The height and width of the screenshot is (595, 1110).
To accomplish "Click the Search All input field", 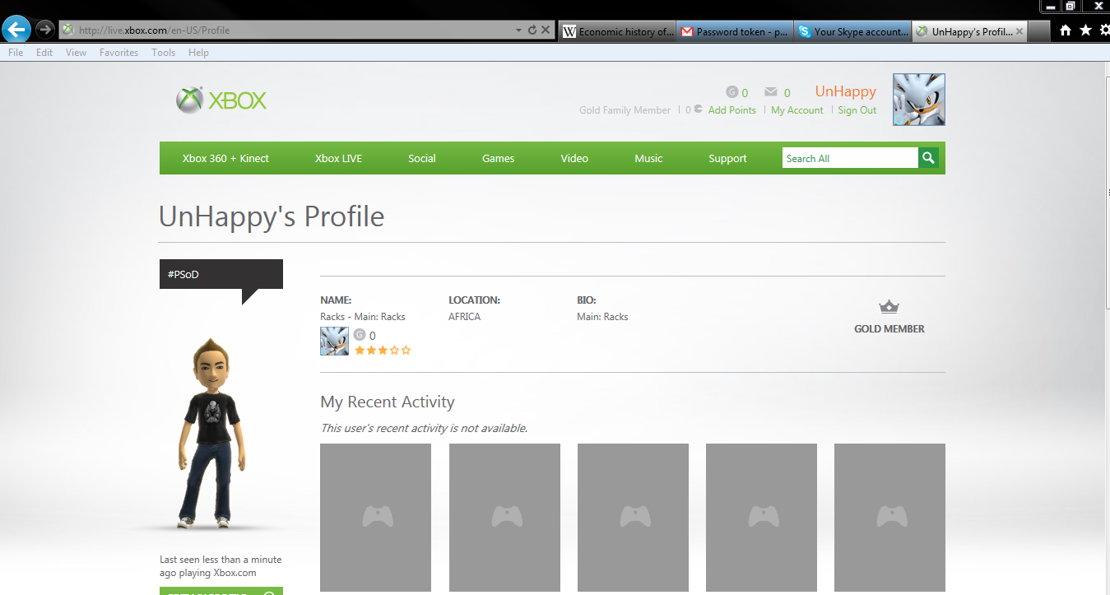I will (x=850, y=158).
